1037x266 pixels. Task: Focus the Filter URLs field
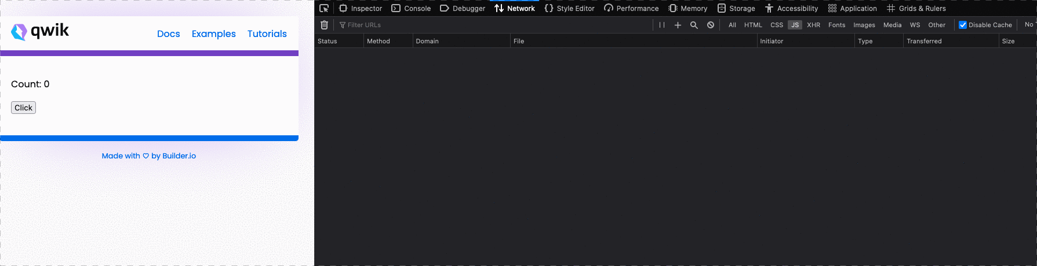point(494,25)
